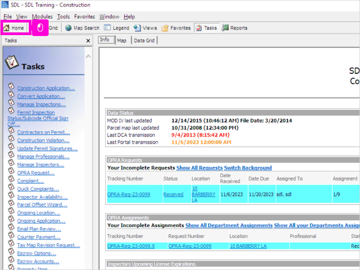The height and width of the screenshot is (270, 360).
Task: Click Show All Requests link
Action: [199, 168]
